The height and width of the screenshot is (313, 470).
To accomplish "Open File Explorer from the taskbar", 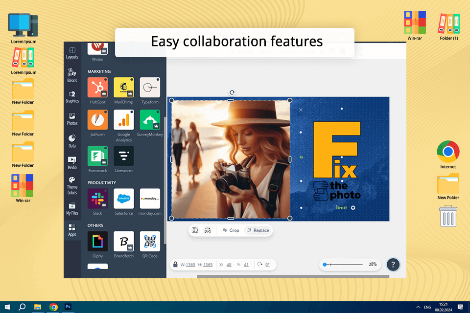I will (x=38, y=307).
